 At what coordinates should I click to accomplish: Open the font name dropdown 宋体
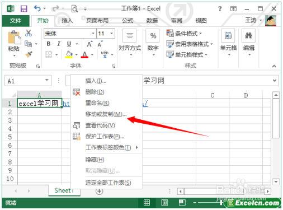pos(70,34)
